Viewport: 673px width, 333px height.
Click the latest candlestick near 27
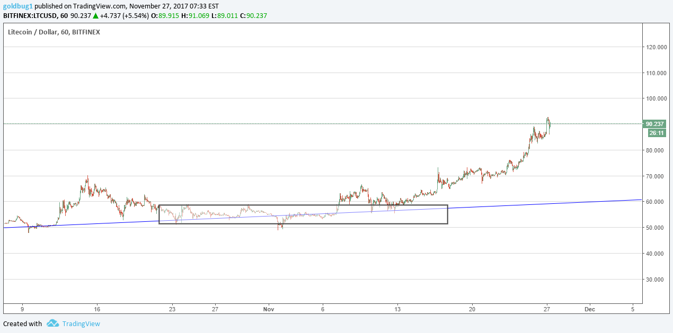[551, 124]
